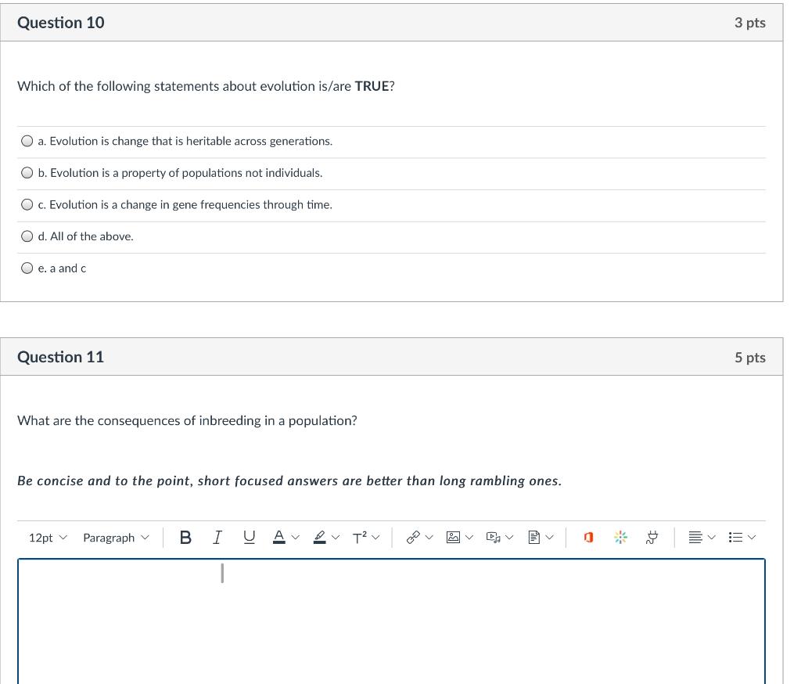Click the 'Be concise and to the point' instruction

coord(289,481)
